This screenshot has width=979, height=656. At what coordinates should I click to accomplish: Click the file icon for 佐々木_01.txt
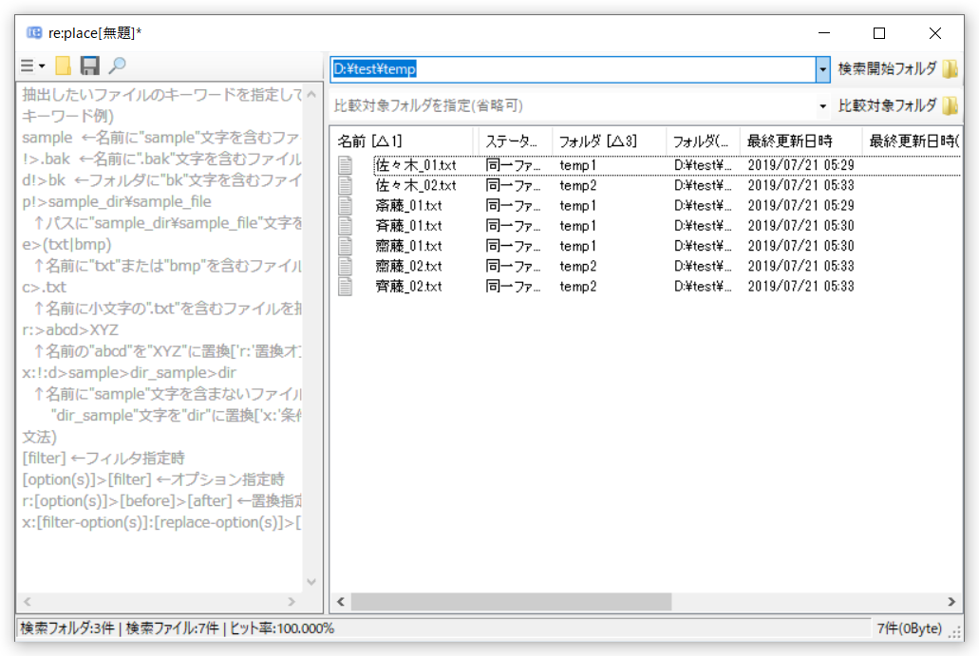tap(346, 165)
